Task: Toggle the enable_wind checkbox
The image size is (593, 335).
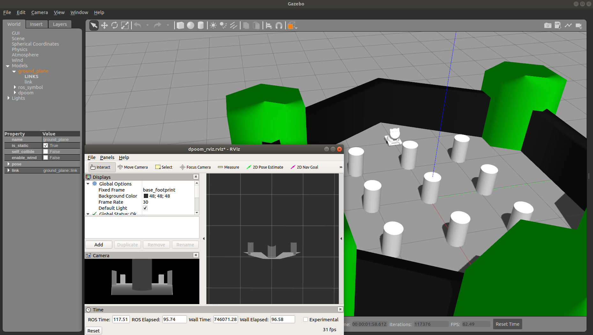Action: pos(46,158)
